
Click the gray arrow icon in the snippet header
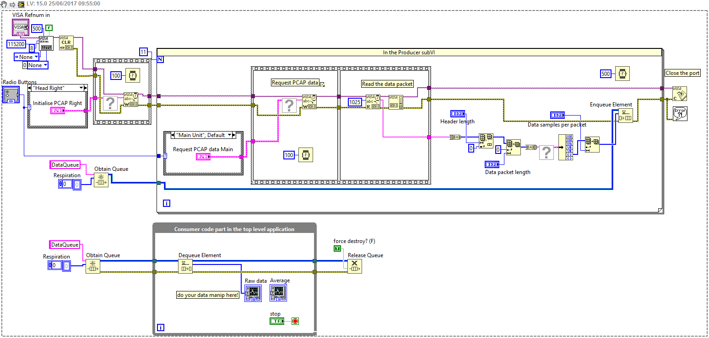click(13, 4)
